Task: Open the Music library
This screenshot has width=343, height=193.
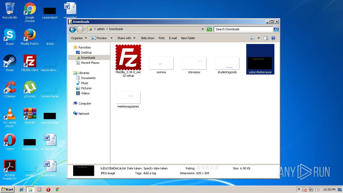Action: [85, 83]
